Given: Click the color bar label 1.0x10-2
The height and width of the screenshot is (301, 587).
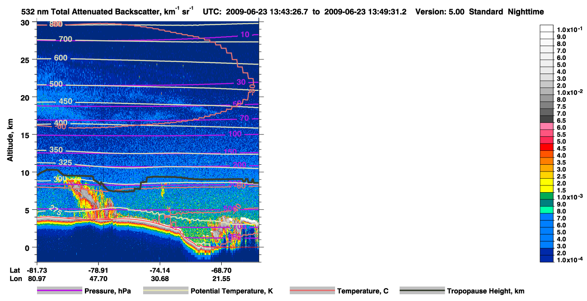Looking at the screenshot, I should [569, 93].
